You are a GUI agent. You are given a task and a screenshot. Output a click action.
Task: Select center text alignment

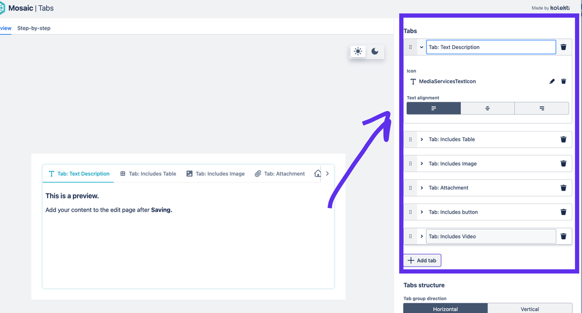pyautogui.click(x=488, y=108)
